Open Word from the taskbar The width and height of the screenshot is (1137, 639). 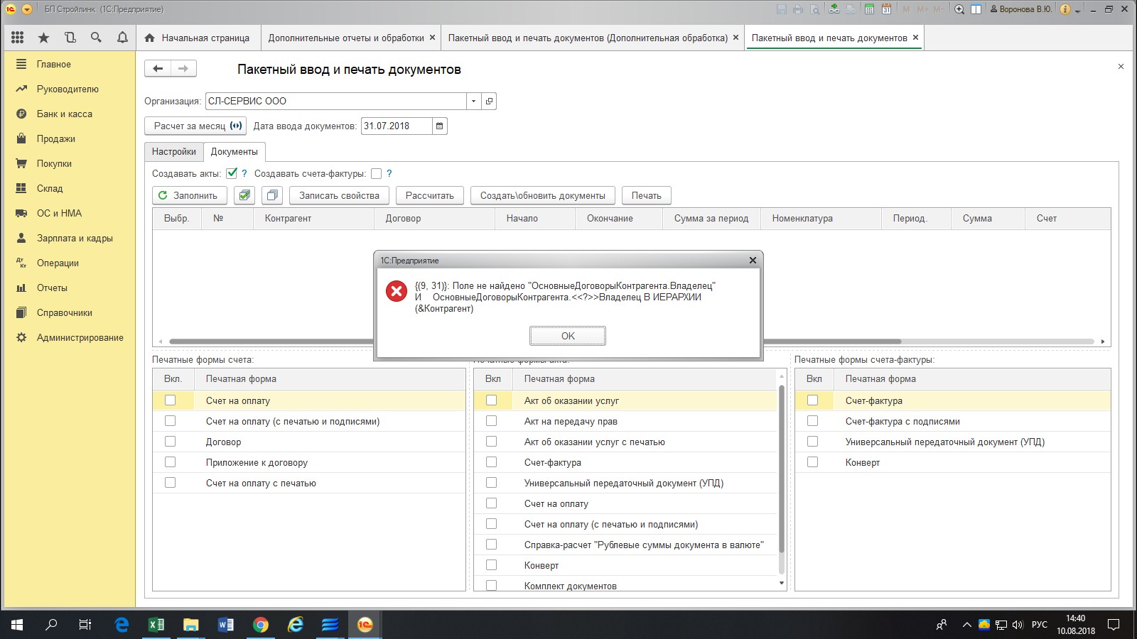[x=226, y=625]
